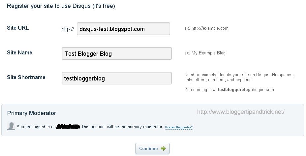Click the ex. My Example Blog hint
Viewport: 306px width, 156px height.
coord(205,53)
